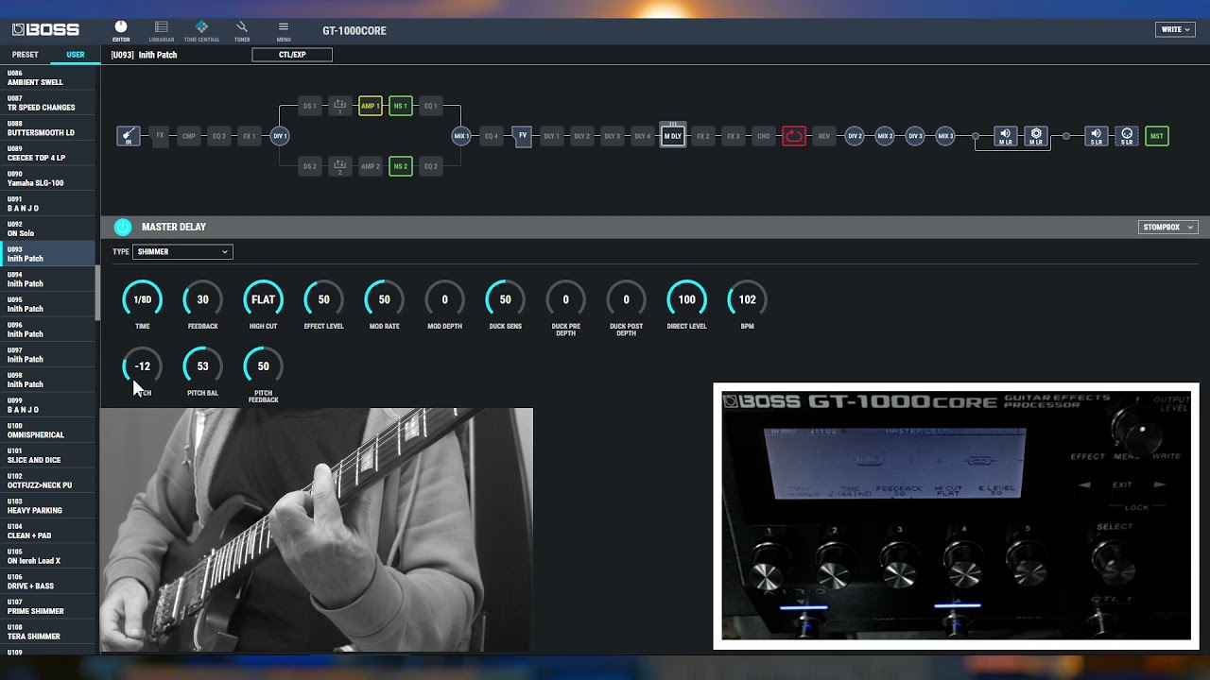Select the MIX 1 mixer node

(461, 136)
